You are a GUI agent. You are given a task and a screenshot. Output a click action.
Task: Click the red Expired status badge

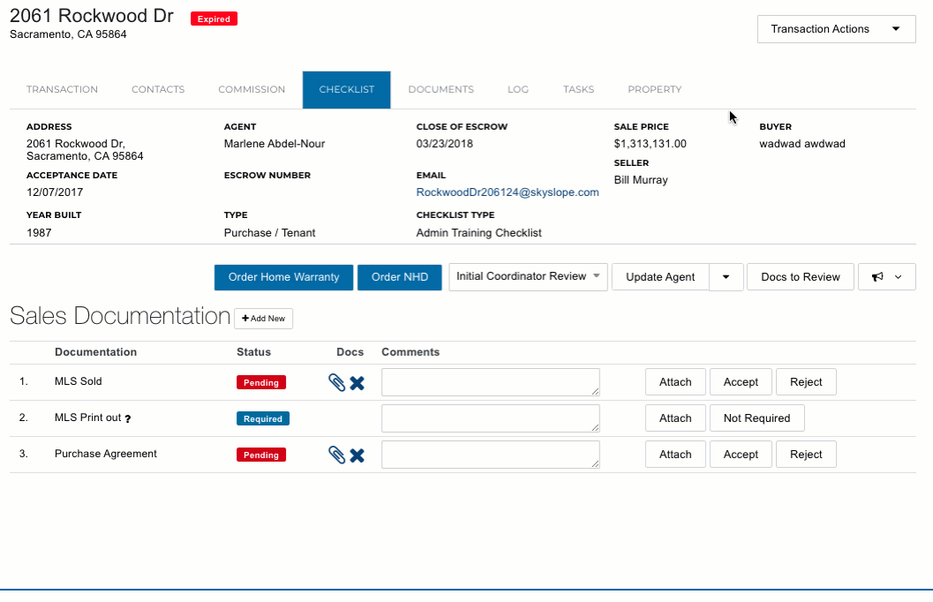pyautogui.click(x=214, y=19)
